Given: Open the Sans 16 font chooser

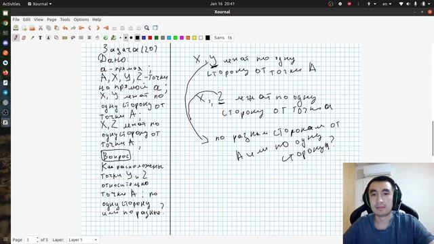Looking at the screenshot, I should point(223,38).
